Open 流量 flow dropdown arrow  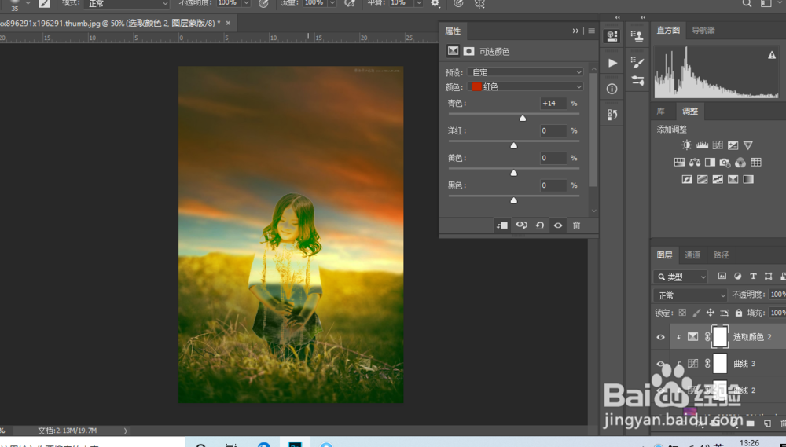tap(332, 3)
